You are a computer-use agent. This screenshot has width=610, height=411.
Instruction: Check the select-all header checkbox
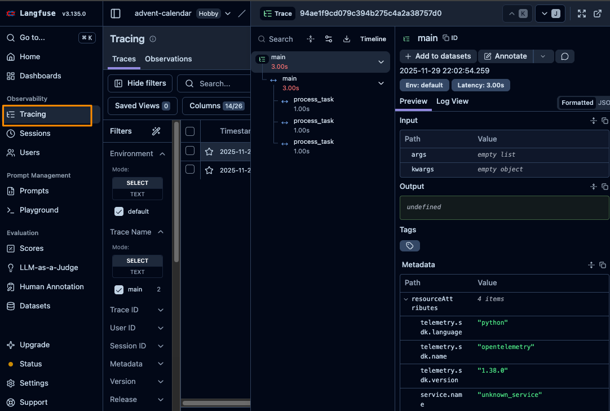190,131
